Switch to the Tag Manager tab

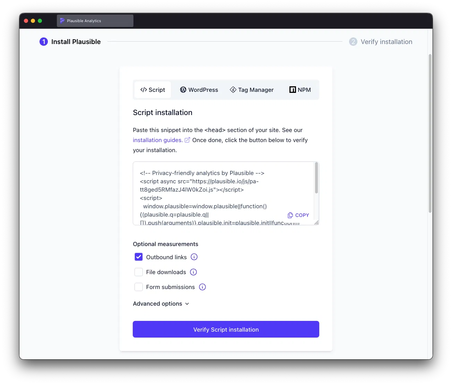(252, 90)
